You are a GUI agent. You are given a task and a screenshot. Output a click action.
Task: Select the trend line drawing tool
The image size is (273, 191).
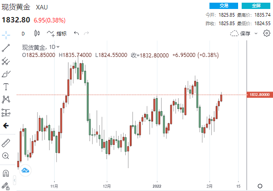6,48
